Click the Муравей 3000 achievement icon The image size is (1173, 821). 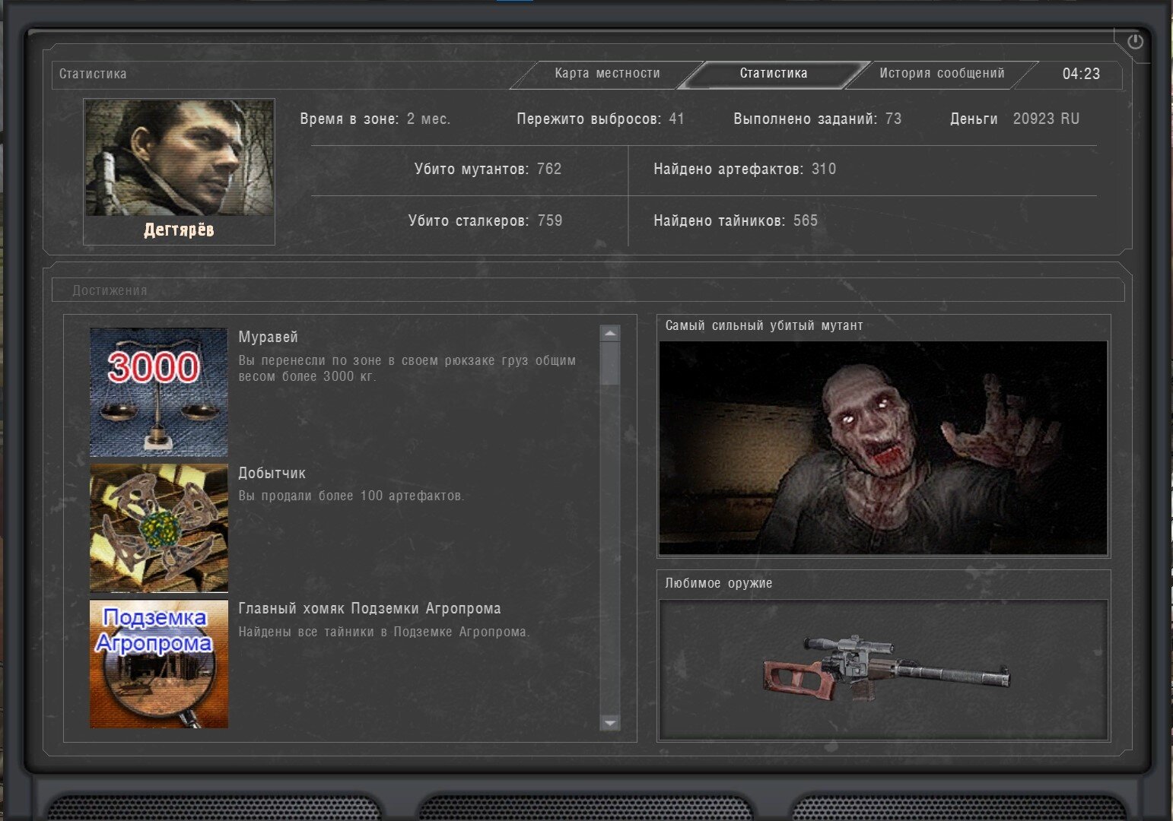[x=159, y=392]
